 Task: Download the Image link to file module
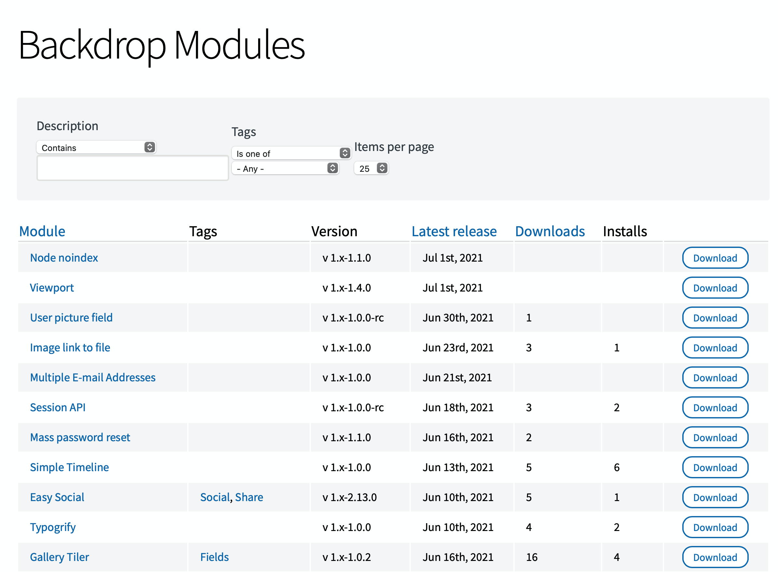715,347
